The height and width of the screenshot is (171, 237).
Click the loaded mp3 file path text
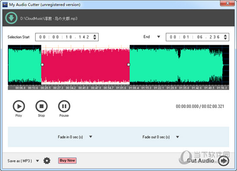point(49,19)
